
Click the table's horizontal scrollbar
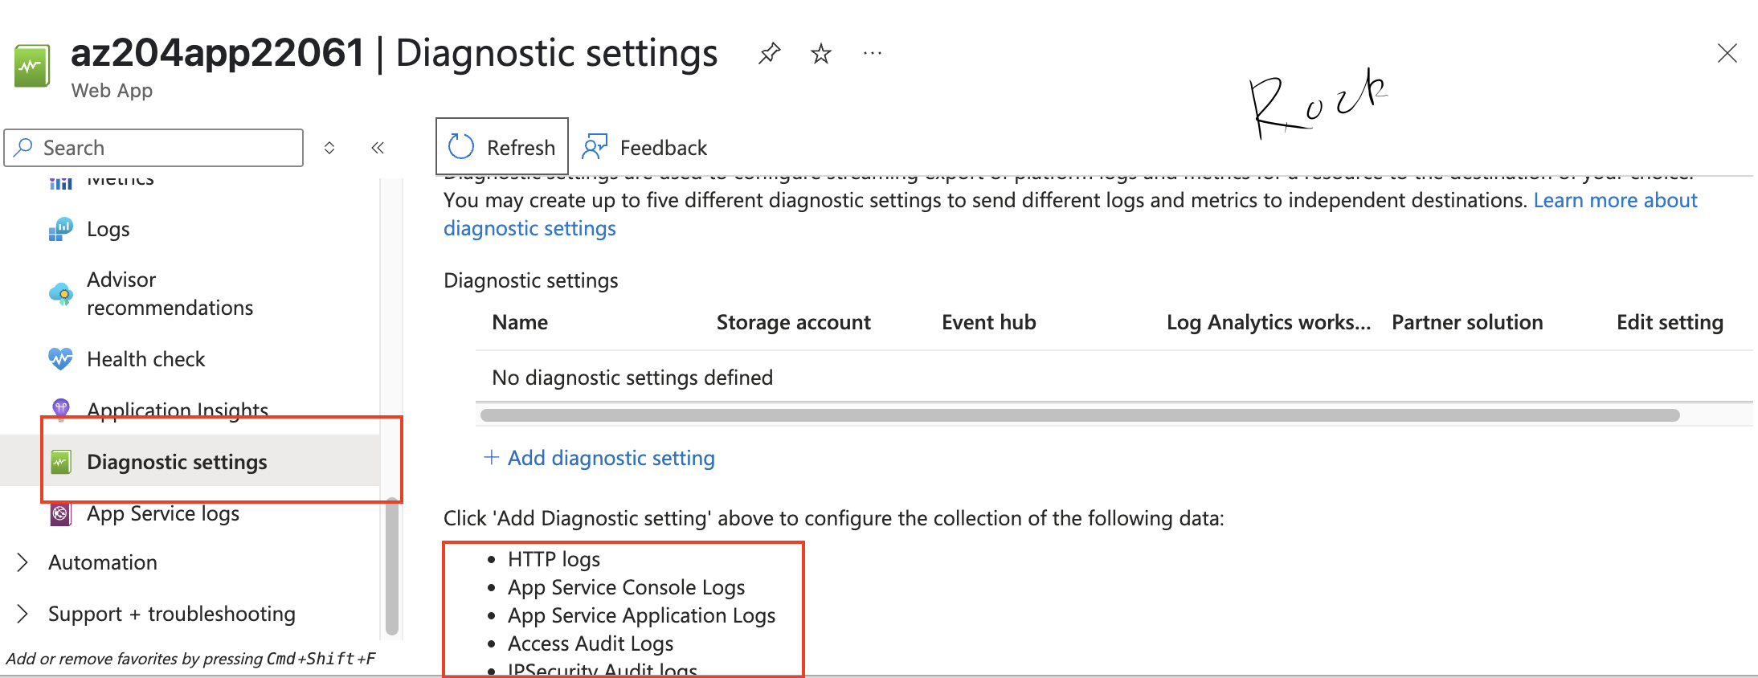pos(1080,415)
